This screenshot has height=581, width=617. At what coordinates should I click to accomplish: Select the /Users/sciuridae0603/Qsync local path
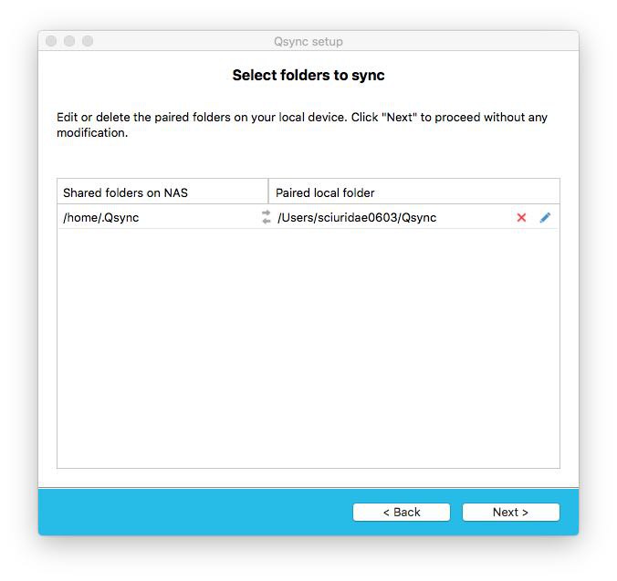pyautogui.click(x=357, y=218)
